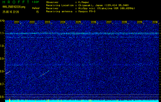Select the 2225 time marker
The height and width of the screenshot is (102, 161).
(x=78, y=22)
